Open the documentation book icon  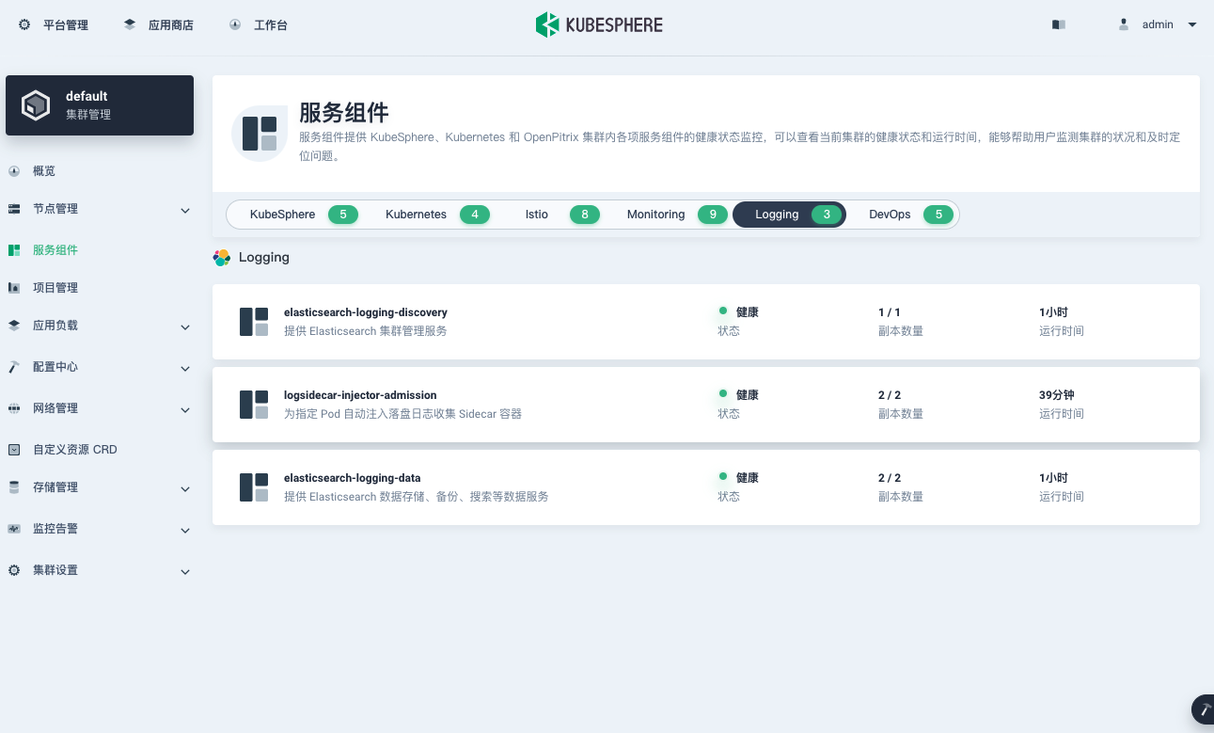click(1058, 25)
